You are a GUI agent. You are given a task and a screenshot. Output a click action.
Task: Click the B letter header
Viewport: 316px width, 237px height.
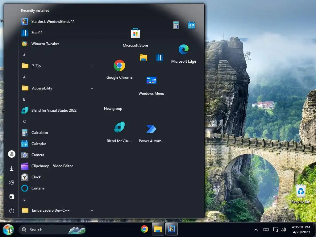tap(24, 99)
